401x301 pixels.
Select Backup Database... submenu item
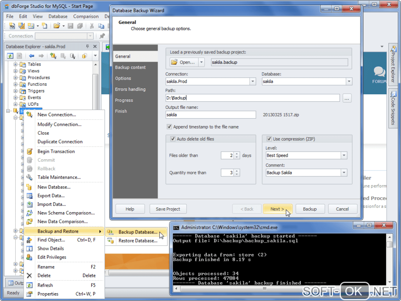(136, 232)
